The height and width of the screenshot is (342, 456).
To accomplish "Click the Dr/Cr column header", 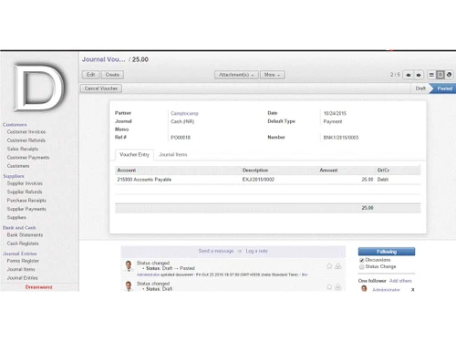I will pyautogui.click(x=383, y=171).
